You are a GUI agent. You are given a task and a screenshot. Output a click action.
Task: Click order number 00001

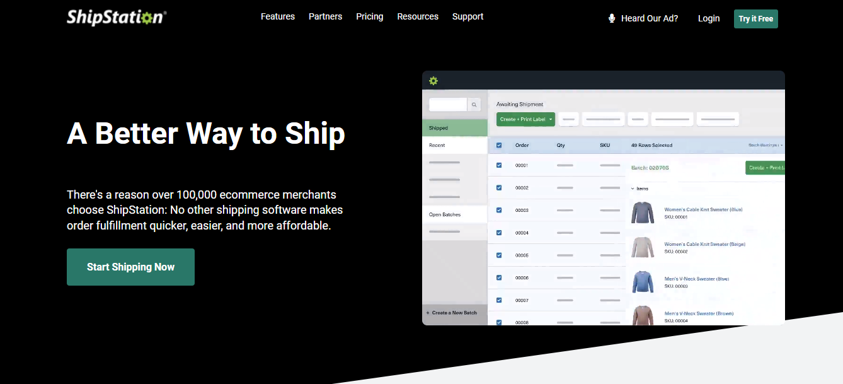pos(522,165)
